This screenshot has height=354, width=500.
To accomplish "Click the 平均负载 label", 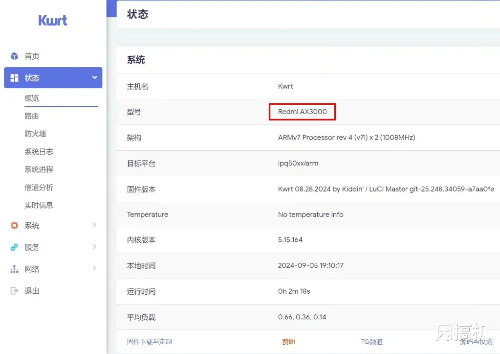I will click(x=141, y=317).
